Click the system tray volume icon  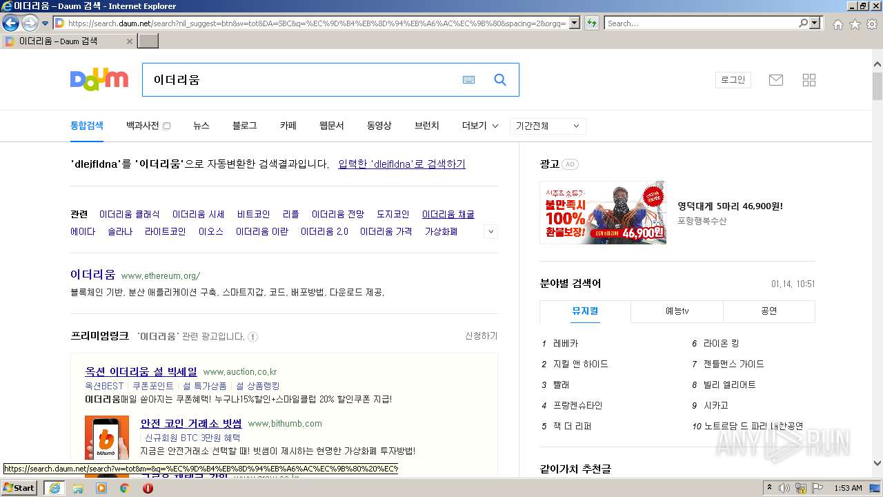[784, 488]
